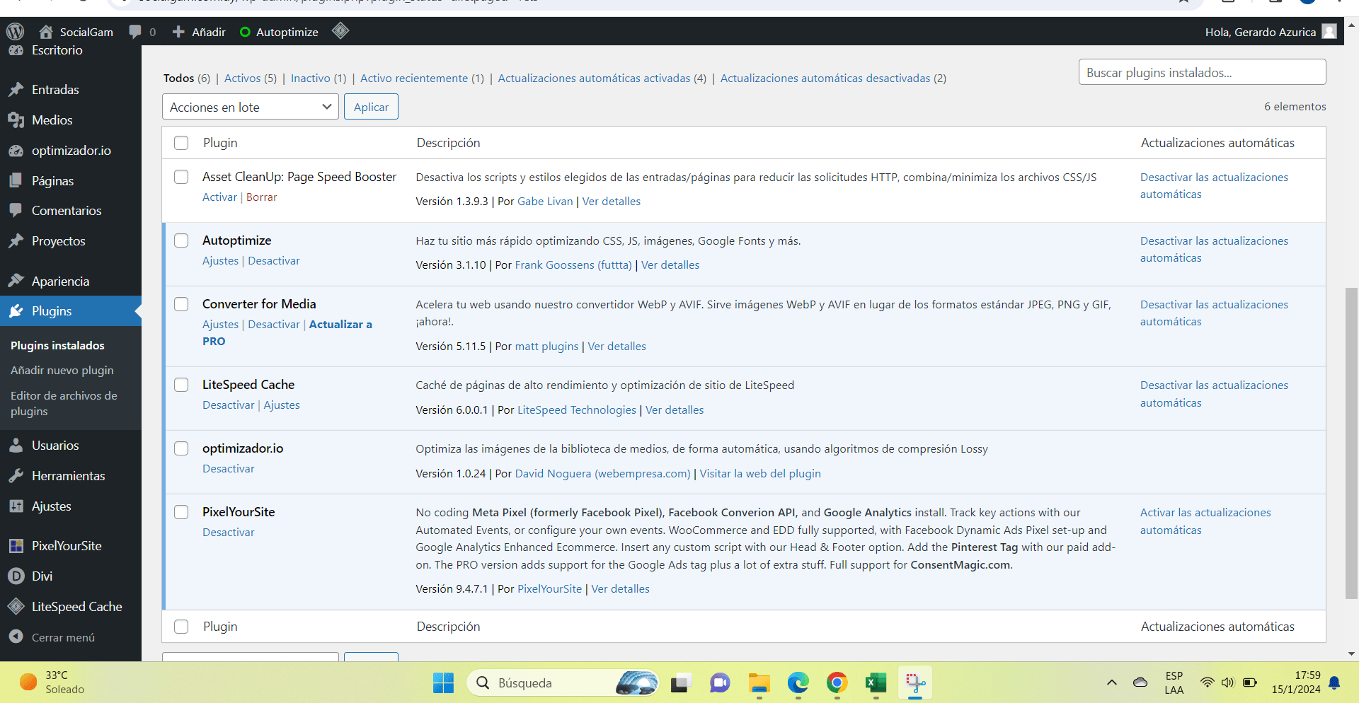
Task: Open Gerardo Azurica user avatar
Action: click(x=1329, y=32)
